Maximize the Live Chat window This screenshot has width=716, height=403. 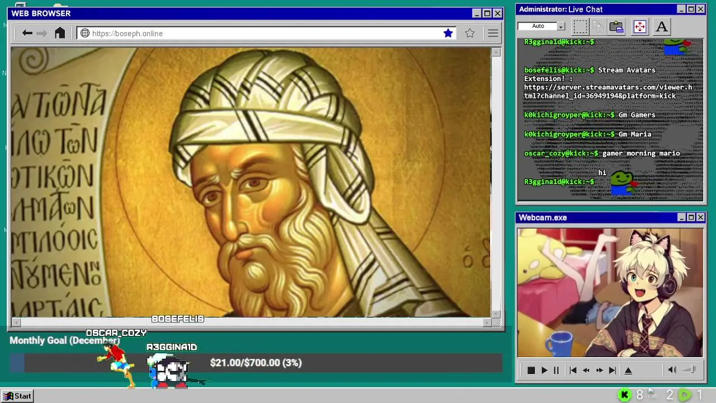tap(691, 9)
